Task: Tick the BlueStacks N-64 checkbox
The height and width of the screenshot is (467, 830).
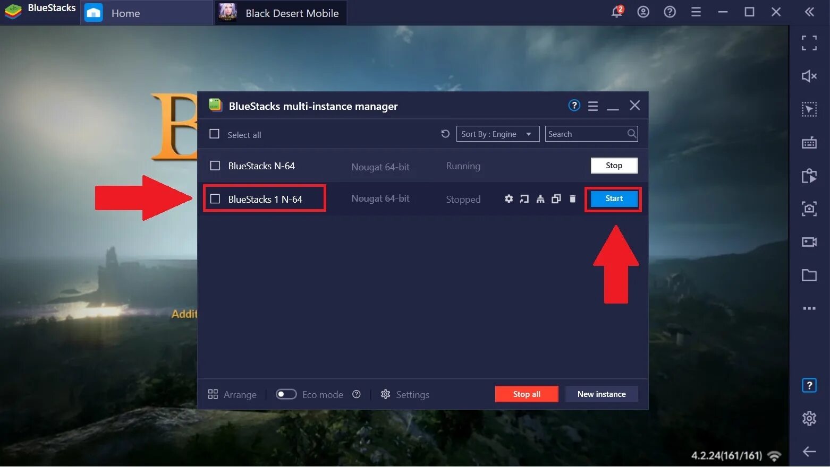Action: pyautogui.click(x=215, y=166)
